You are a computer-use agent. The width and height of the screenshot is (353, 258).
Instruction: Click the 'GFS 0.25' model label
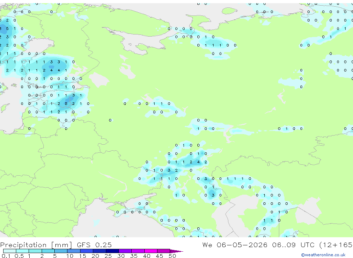[94, 245]
